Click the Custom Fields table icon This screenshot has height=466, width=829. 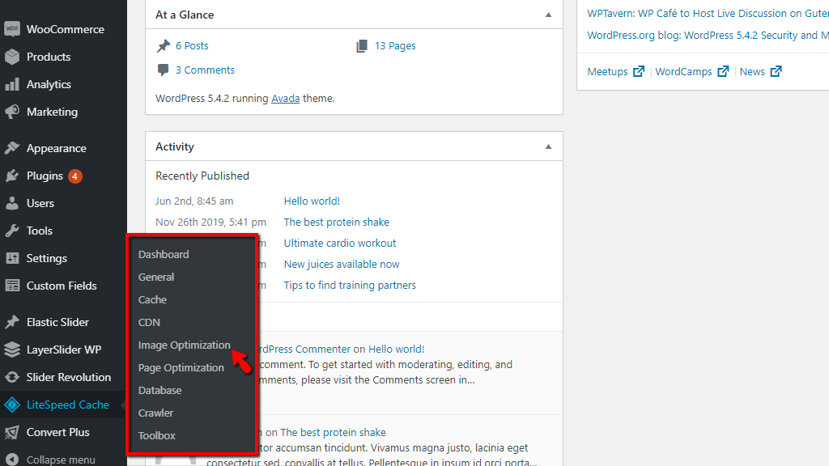[12, 286]
